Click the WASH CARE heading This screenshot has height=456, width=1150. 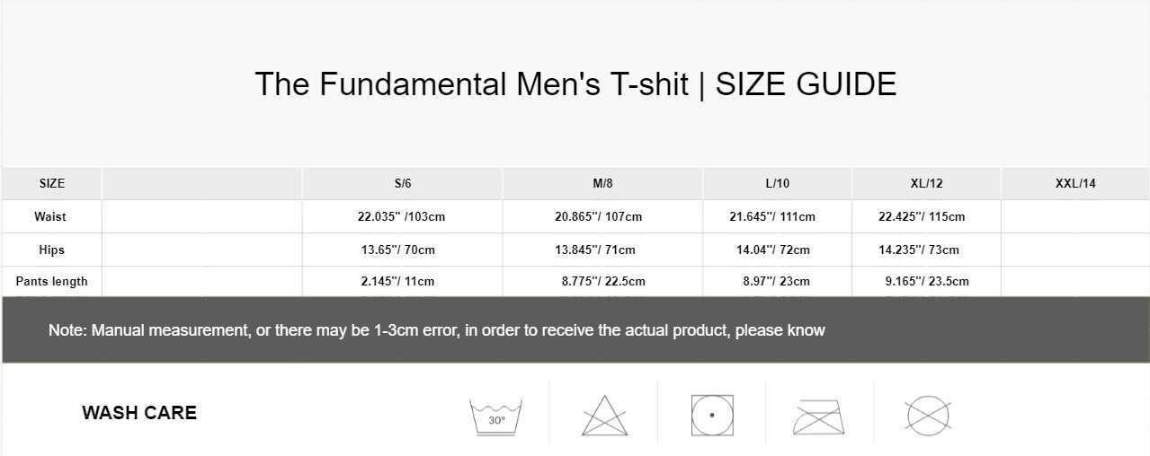click(139, 413)
